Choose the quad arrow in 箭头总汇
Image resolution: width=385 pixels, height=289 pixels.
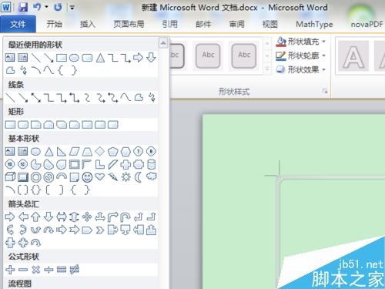[87, 217]
